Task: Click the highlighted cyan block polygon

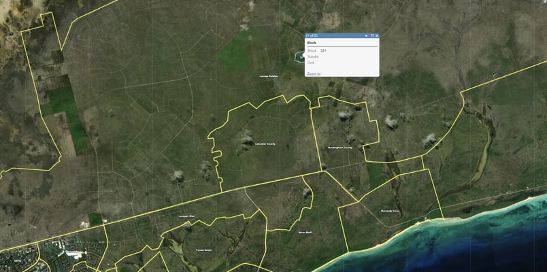Action: point(299,56)
